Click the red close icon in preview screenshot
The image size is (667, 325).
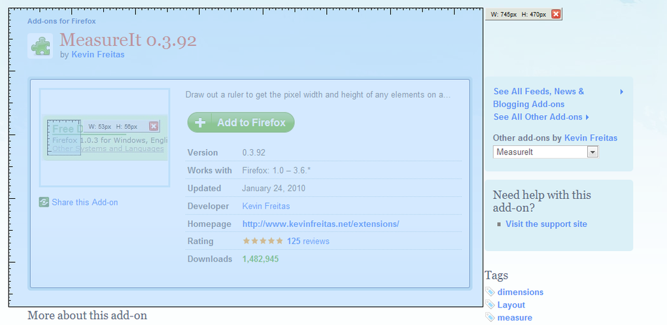pos(154,126)
